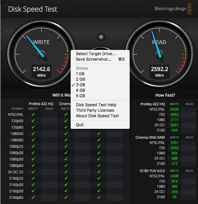This screenshot has height=204, width=198.
Task: Click third column checkmark in 1080i60 row
Action: click(99, 140)
